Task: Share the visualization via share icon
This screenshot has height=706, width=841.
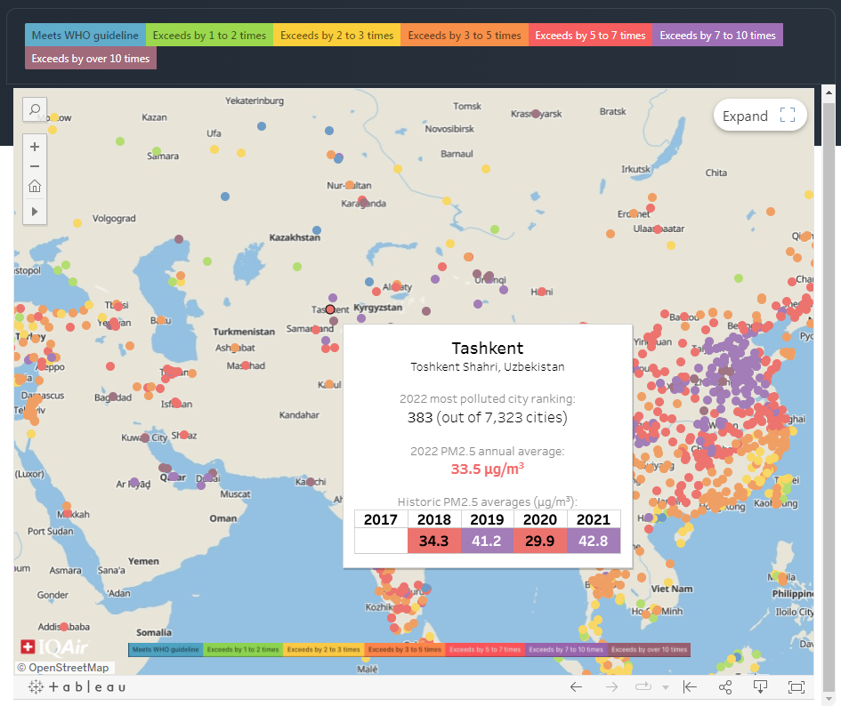Action: point(725,686)
